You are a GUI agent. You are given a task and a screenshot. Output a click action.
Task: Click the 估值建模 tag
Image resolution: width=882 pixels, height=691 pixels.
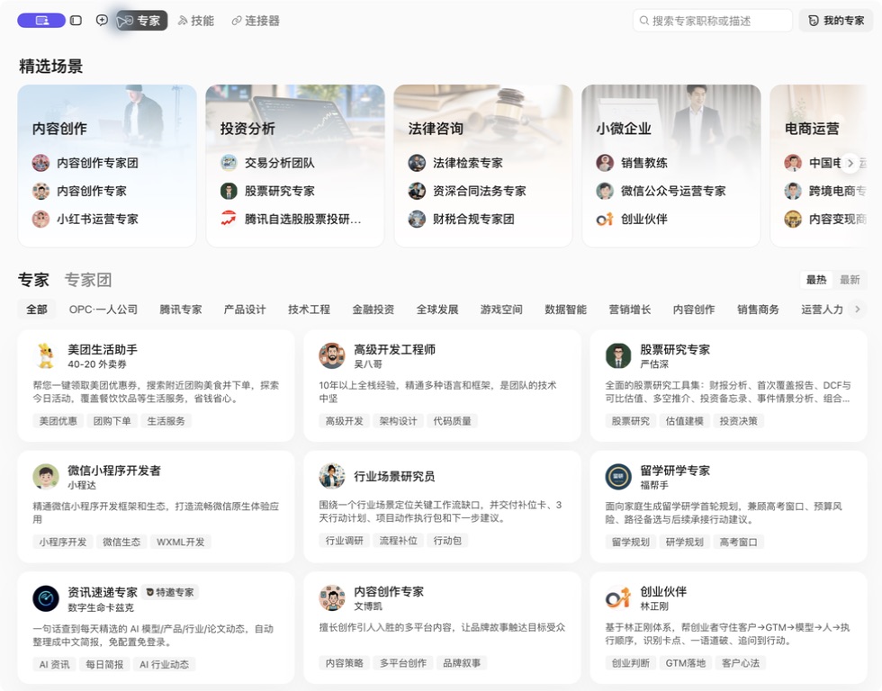point(685,420)
